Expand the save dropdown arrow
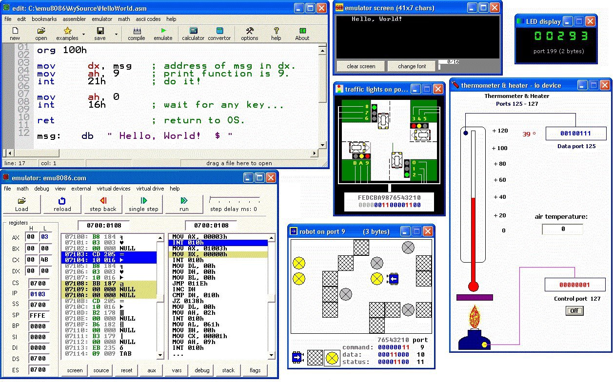613x382 pixels. pos(116,35)
